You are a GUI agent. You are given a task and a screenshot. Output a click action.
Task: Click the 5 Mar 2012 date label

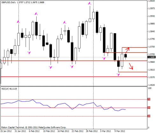point(105,131)
